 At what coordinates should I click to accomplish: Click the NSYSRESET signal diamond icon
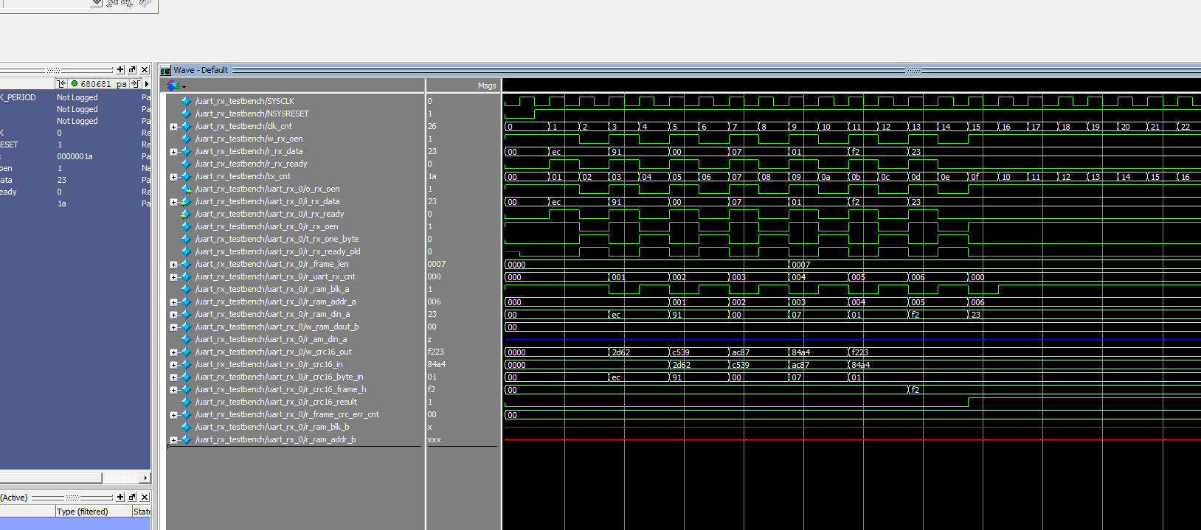pyautogui.click(x=186, y=114)
